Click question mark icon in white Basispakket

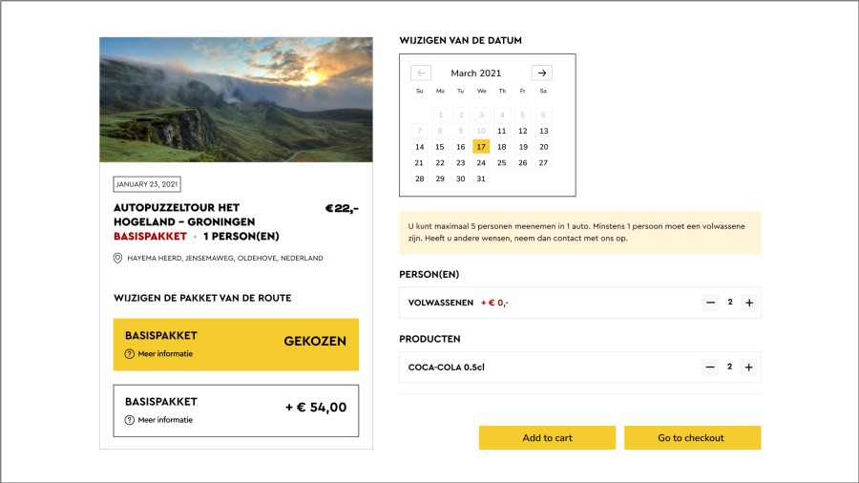(130, 420)
